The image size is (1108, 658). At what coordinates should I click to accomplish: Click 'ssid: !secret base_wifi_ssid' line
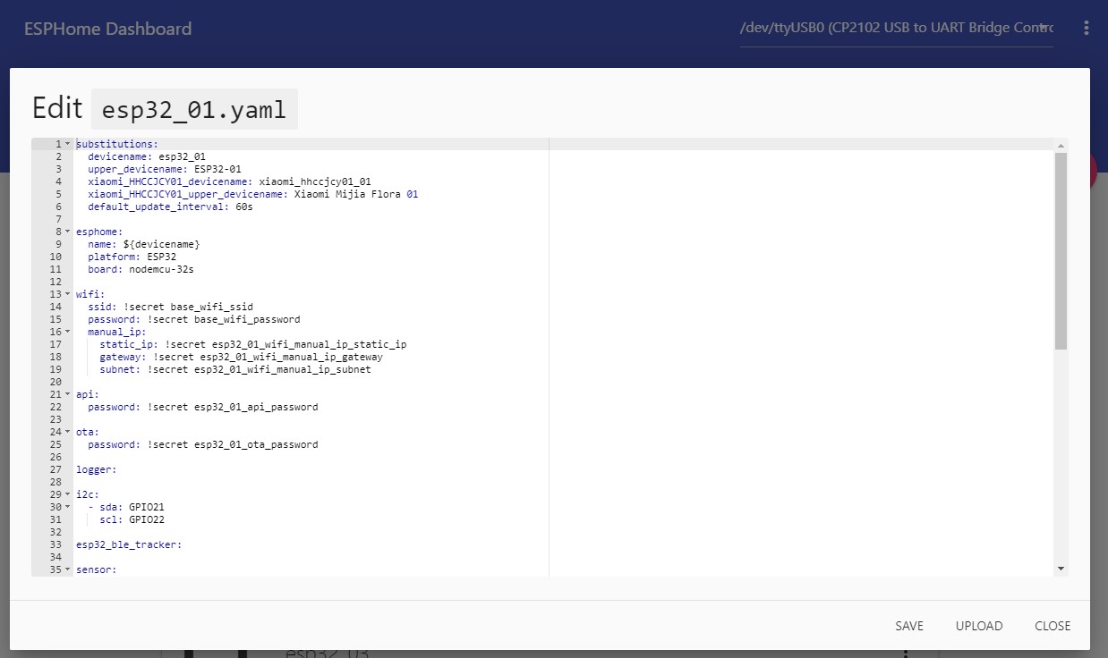170,307
